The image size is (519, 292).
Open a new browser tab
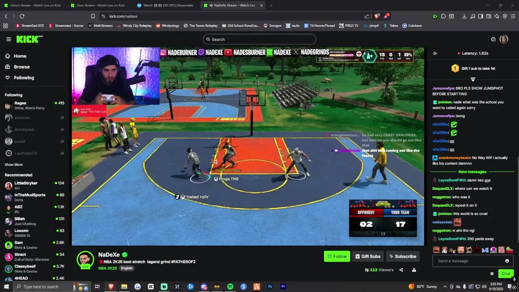click(271, 5)
